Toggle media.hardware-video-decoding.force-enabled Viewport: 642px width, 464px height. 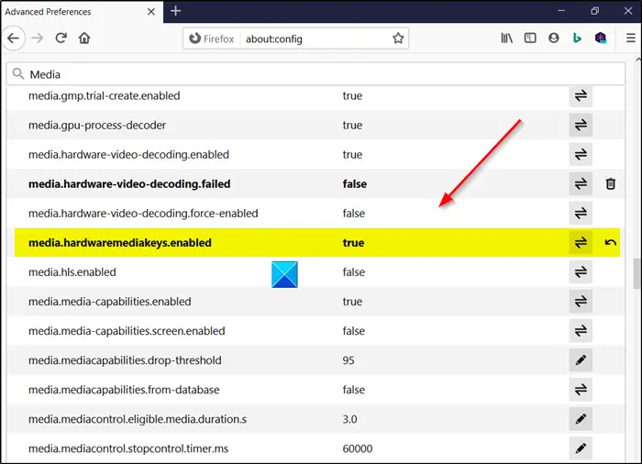pos(581,214)
